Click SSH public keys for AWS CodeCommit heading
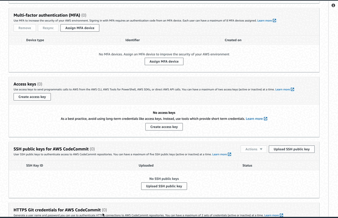This screenshot has height=218, width=338. point(51,149)
